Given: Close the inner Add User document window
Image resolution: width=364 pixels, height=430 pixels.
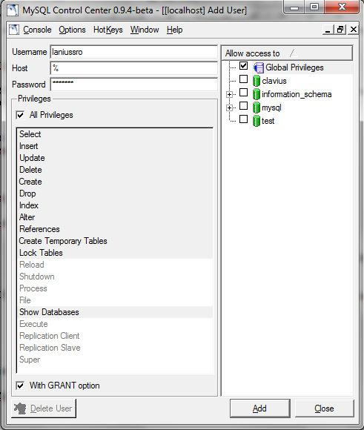Looking at the screenshot, I should [354, 30].
